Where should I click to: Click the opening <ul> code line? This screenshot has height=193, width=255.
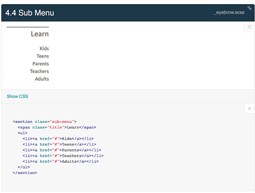[22, 133]
